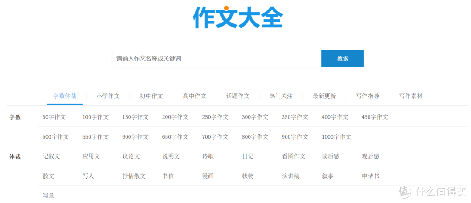Select the 写景 genre
The height and width of the screenshot is (203, 471).
[x=48, y=196]
